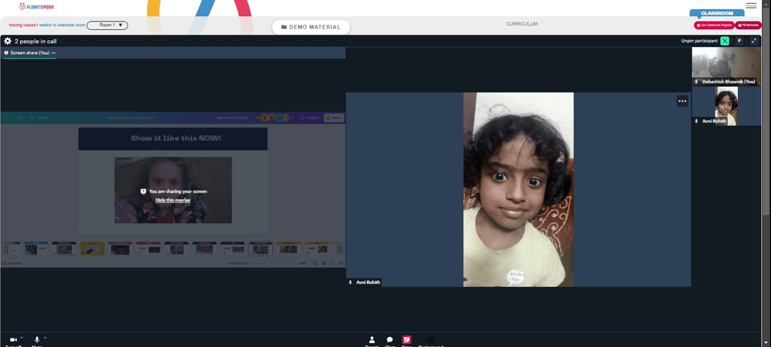Expand microphone device options chevron
This screenshot has width=771, height=347.
[45, 338]
